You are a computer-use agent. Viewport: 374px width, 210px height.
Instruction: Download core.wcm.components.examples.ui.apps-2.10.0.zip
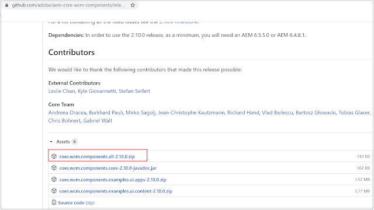[x=113, y=180]
